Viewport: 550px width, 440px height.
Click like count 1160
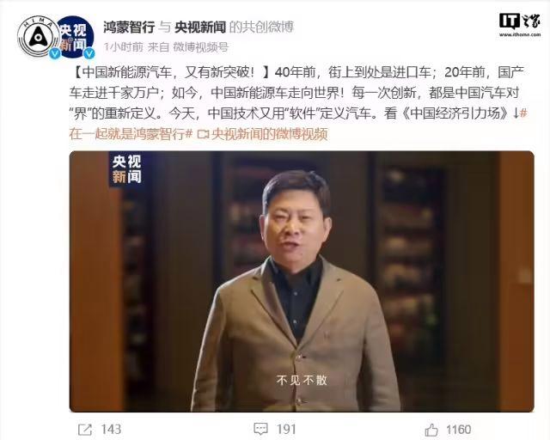pos(458,430)
